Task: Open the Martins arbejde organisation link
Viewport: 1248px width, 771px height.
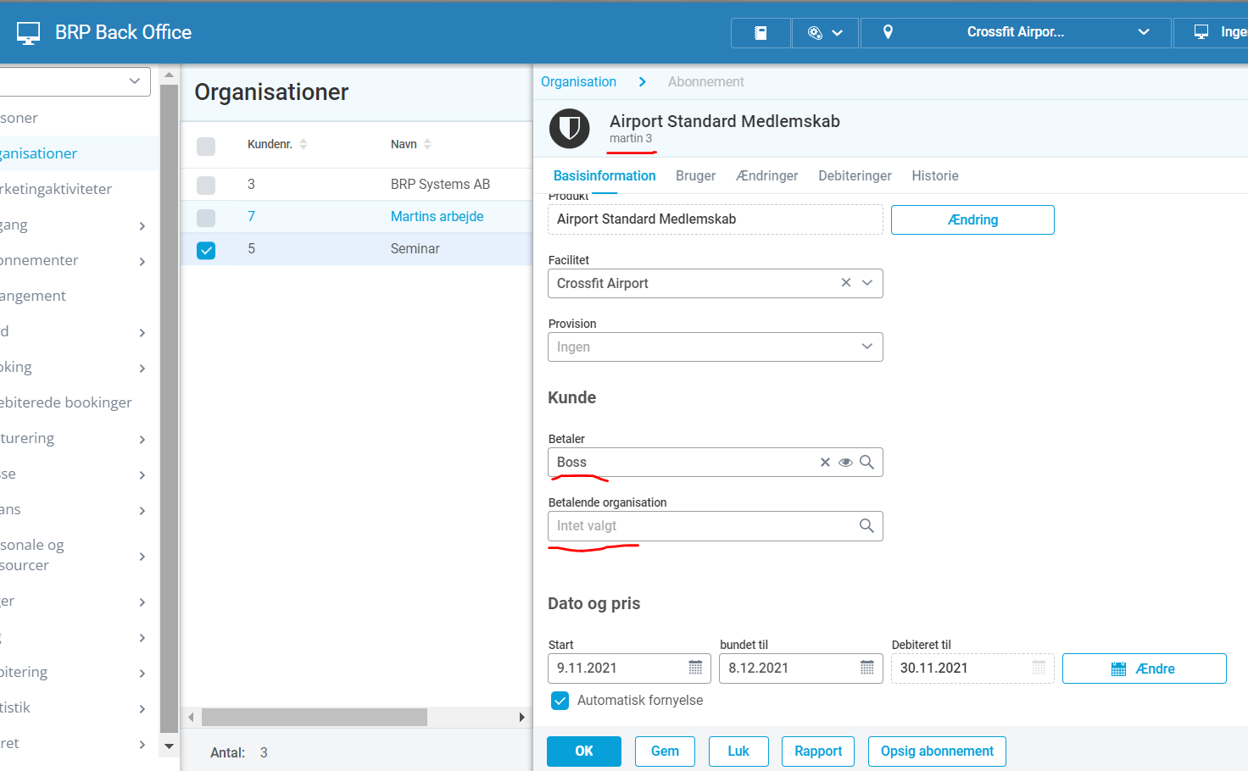Action: [437, 216]
